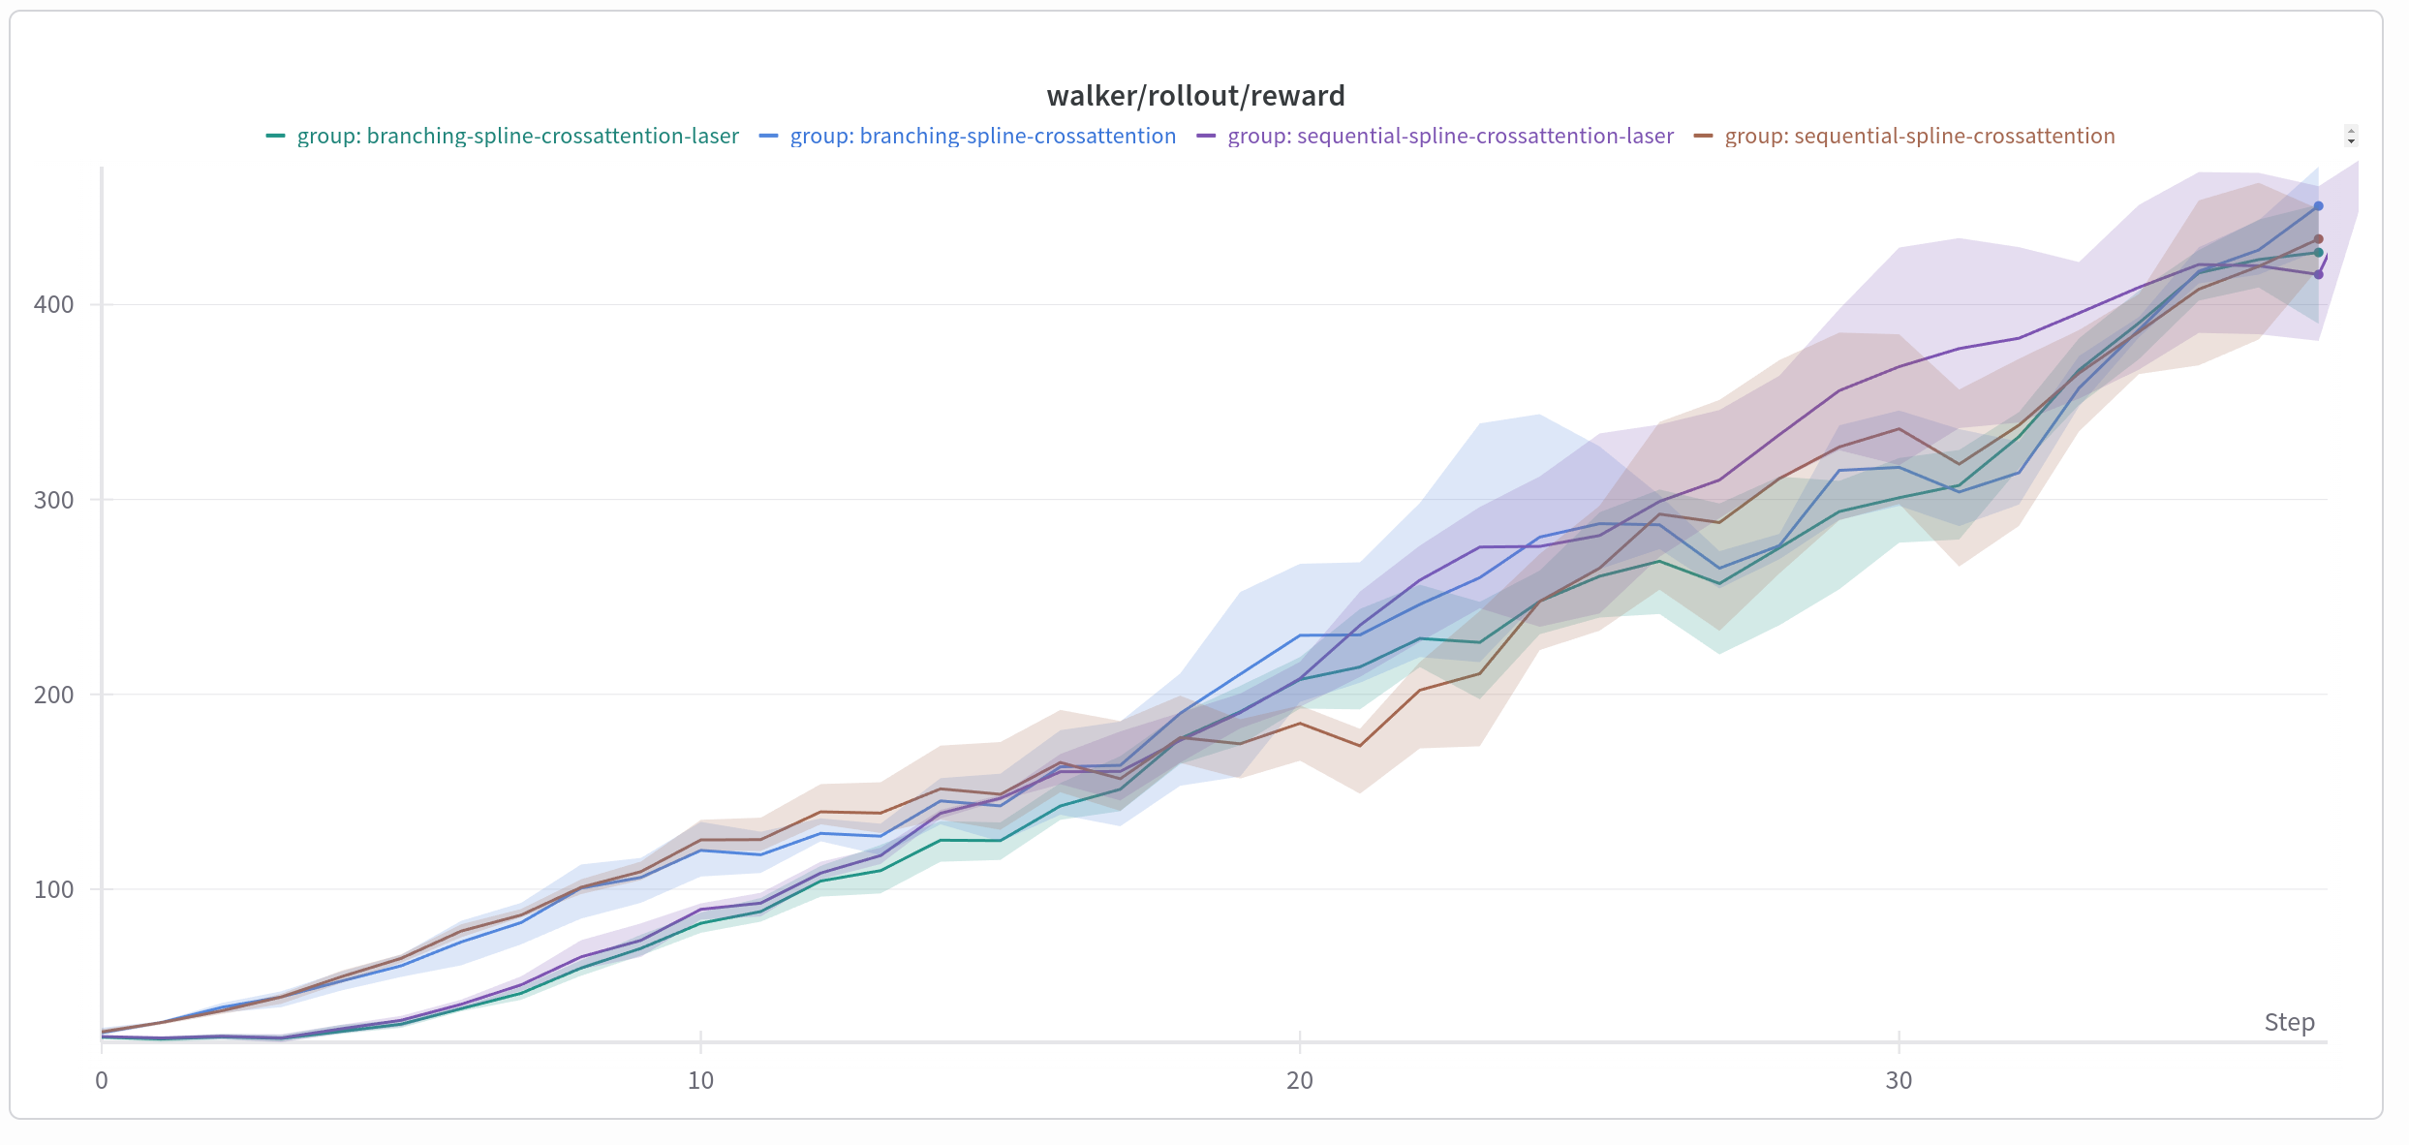2409x1145 pixels.
Task: Click the blue line's final data point dot
Action: pyautogui.click(x=2318, y=206)
